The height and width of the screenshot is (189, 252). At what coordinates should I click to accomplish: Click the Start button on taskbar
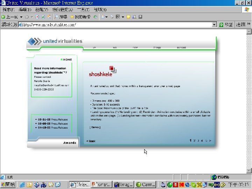pos(8,185)
